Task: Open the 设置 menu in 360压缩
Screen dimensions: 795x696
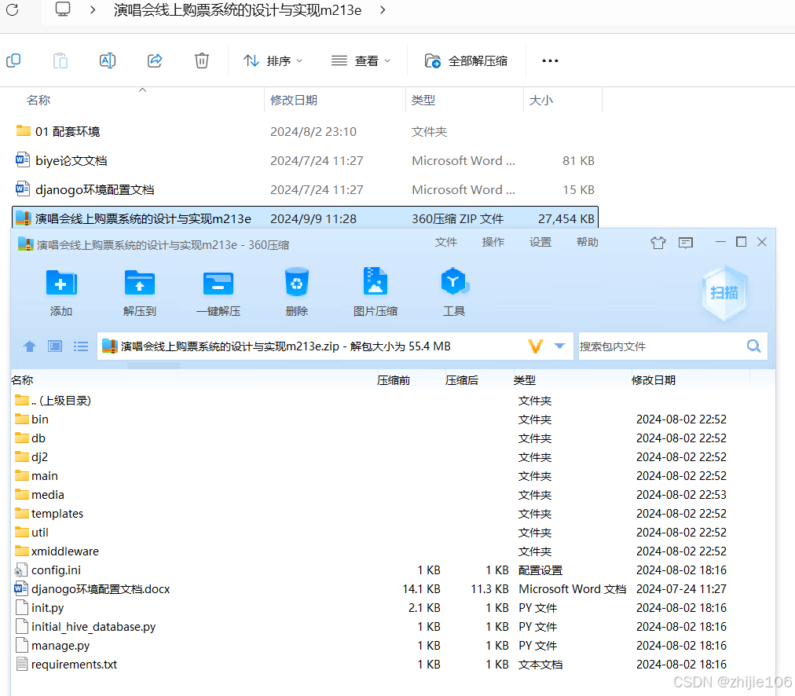Action: point(540,242)
